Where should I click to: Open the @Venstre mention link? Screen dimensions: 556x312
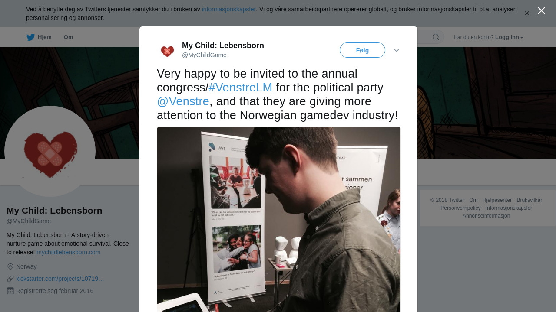pyautogui.click(x=183, y=101)
